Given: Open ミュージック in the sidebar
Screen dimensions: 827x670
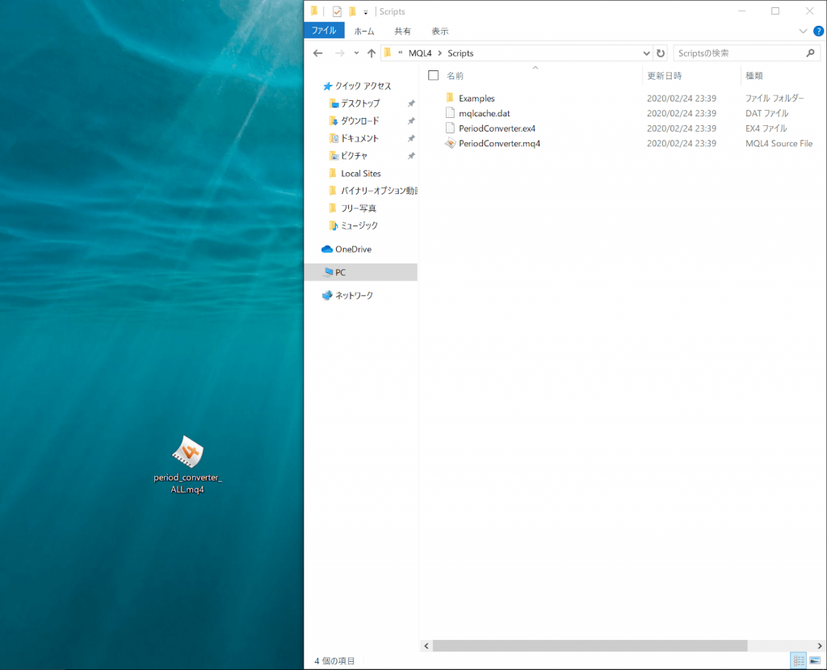Looking at the screenshot, I should click(x=359, y=225).
